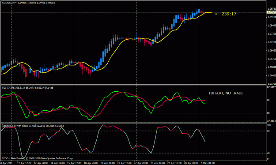This screenshot has width=276, height=165.
Task: Click the 1.05080 price axis label
Action: tap(272, 67)
